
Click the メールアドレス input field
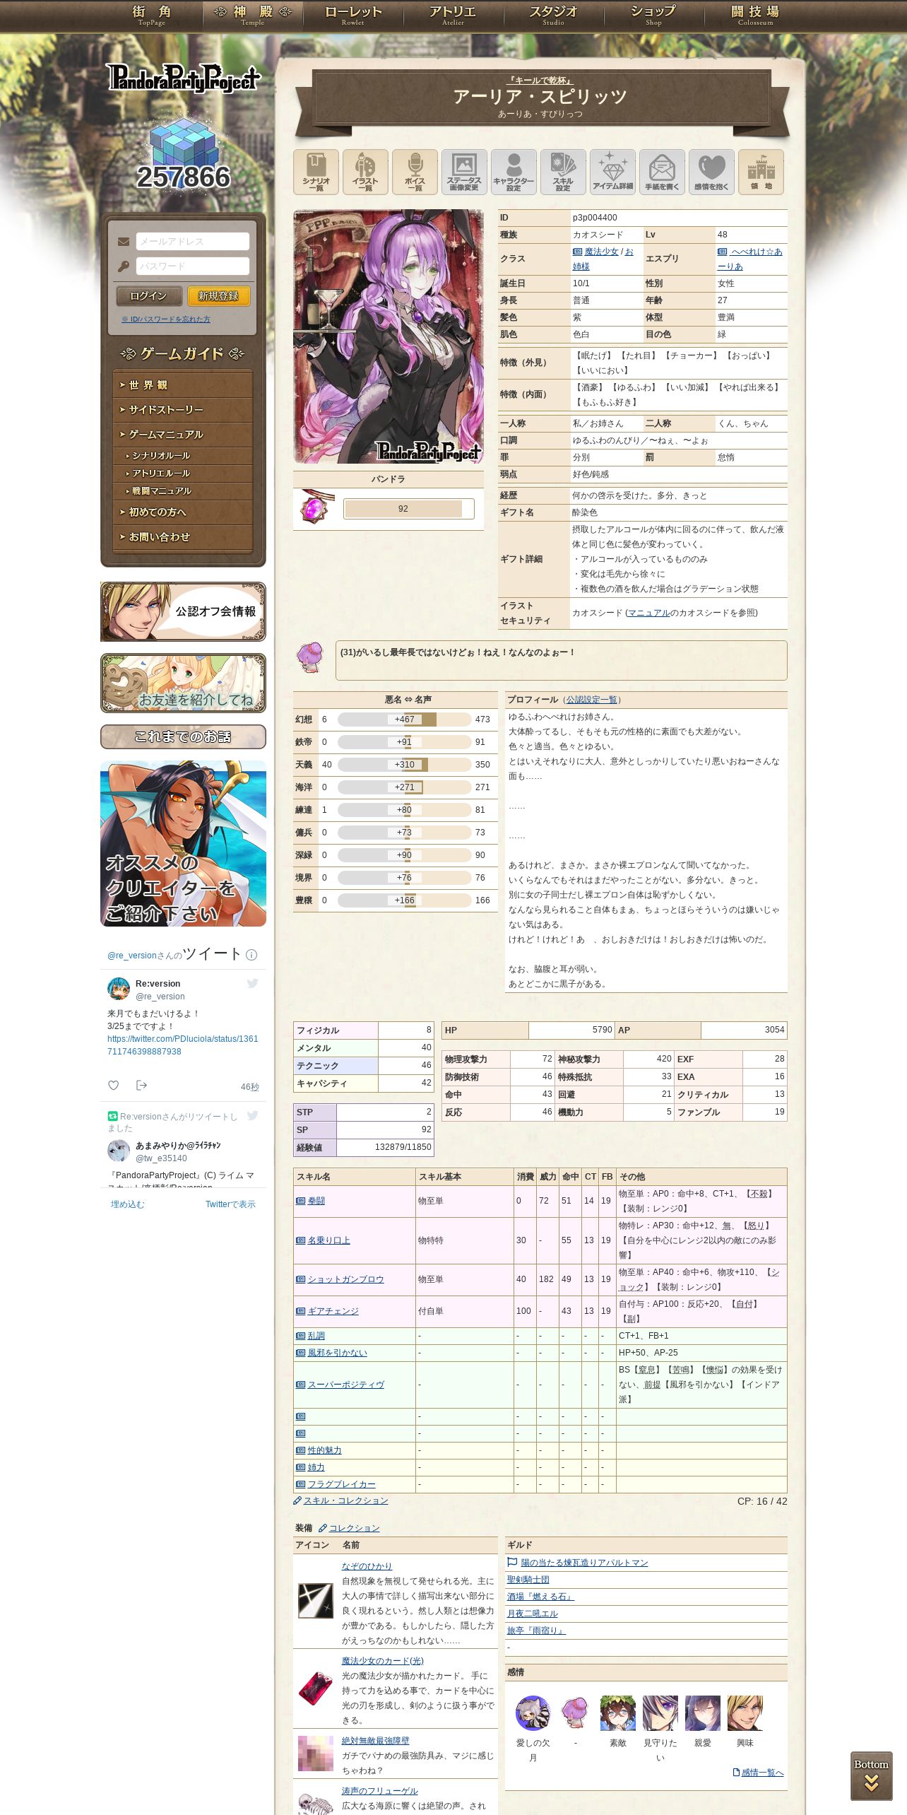click(193, 241)
